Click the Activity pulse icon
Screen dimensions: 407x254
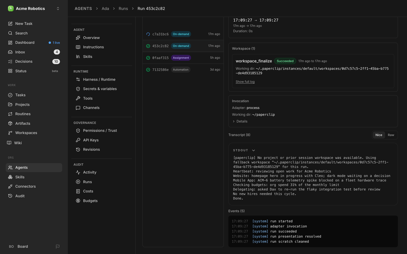(78, 172)
